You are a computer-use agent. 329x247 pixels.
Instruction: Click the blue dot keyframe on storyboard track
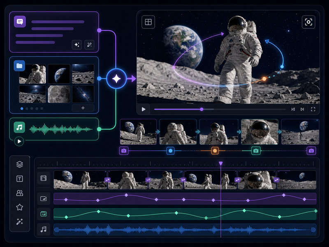click(x=171, y=151)
